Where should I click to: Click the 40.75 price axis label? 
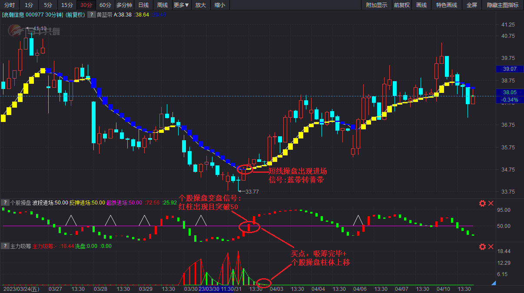508,36
